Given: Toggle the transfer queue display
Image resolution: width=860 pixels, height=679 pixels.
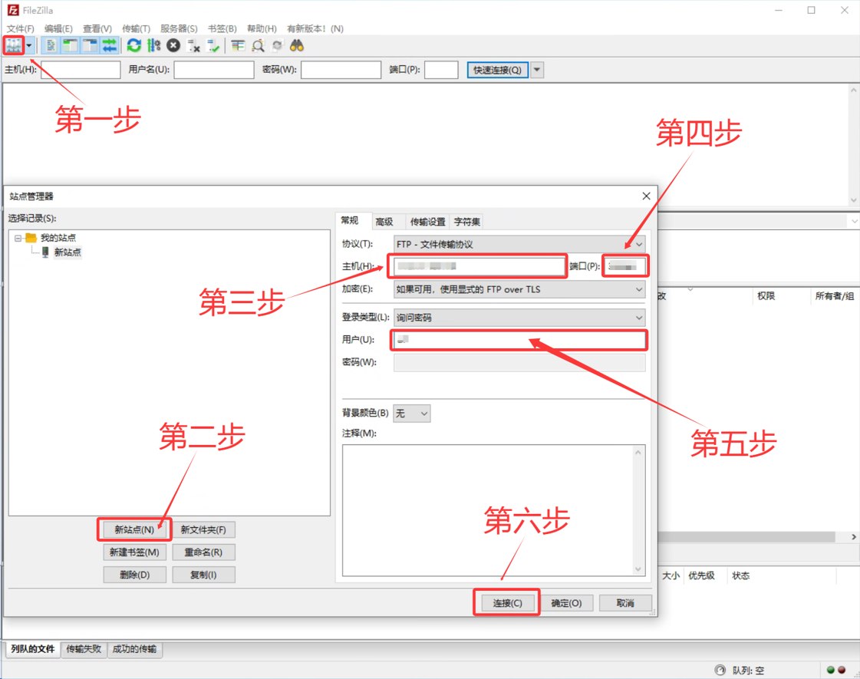Looking at the screenshot, I should pyautogui.click(x=110, y=45).
